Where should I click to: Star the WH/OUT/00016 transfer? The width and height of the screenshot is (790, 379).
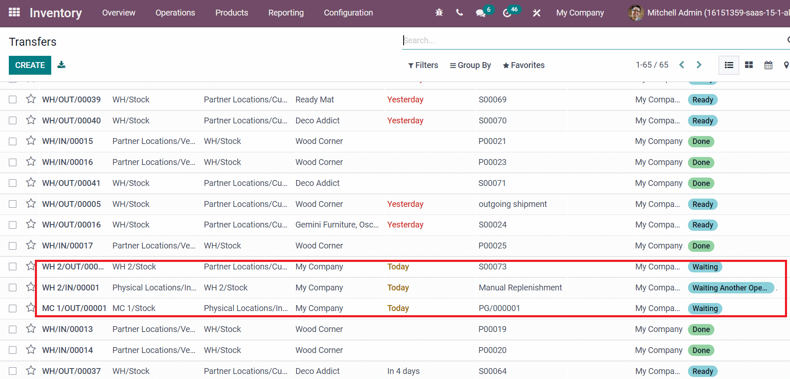click(31, 224)
